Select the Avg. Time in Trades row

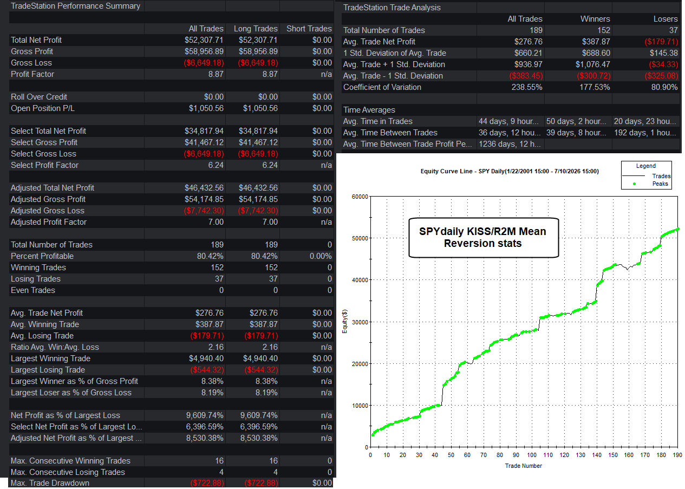tap(511, 121)
